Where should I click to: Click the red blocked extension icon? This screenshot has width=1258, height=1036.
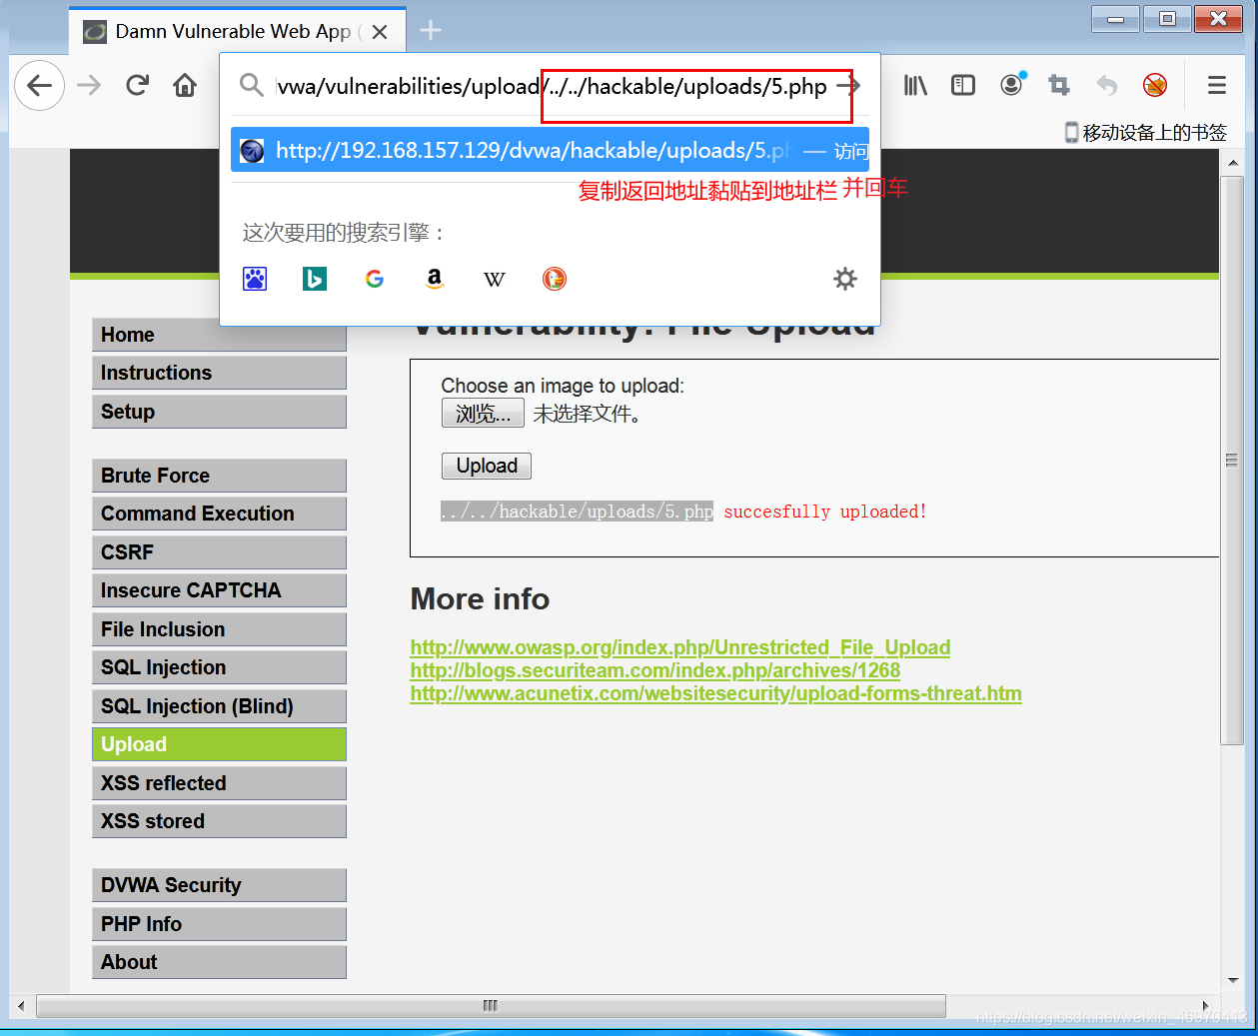point(1155,86)
